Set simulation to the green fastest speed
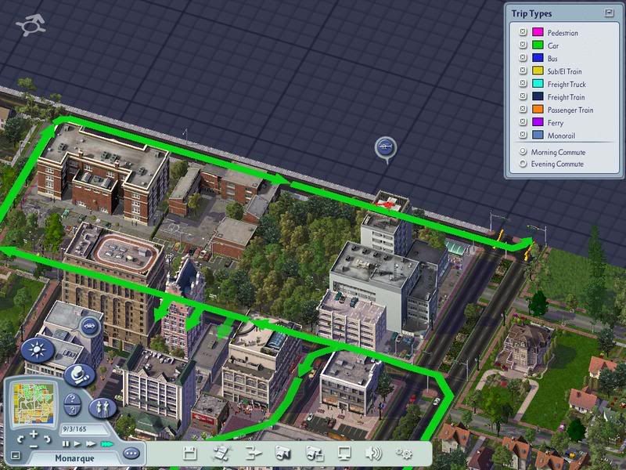 click(106, 444)
